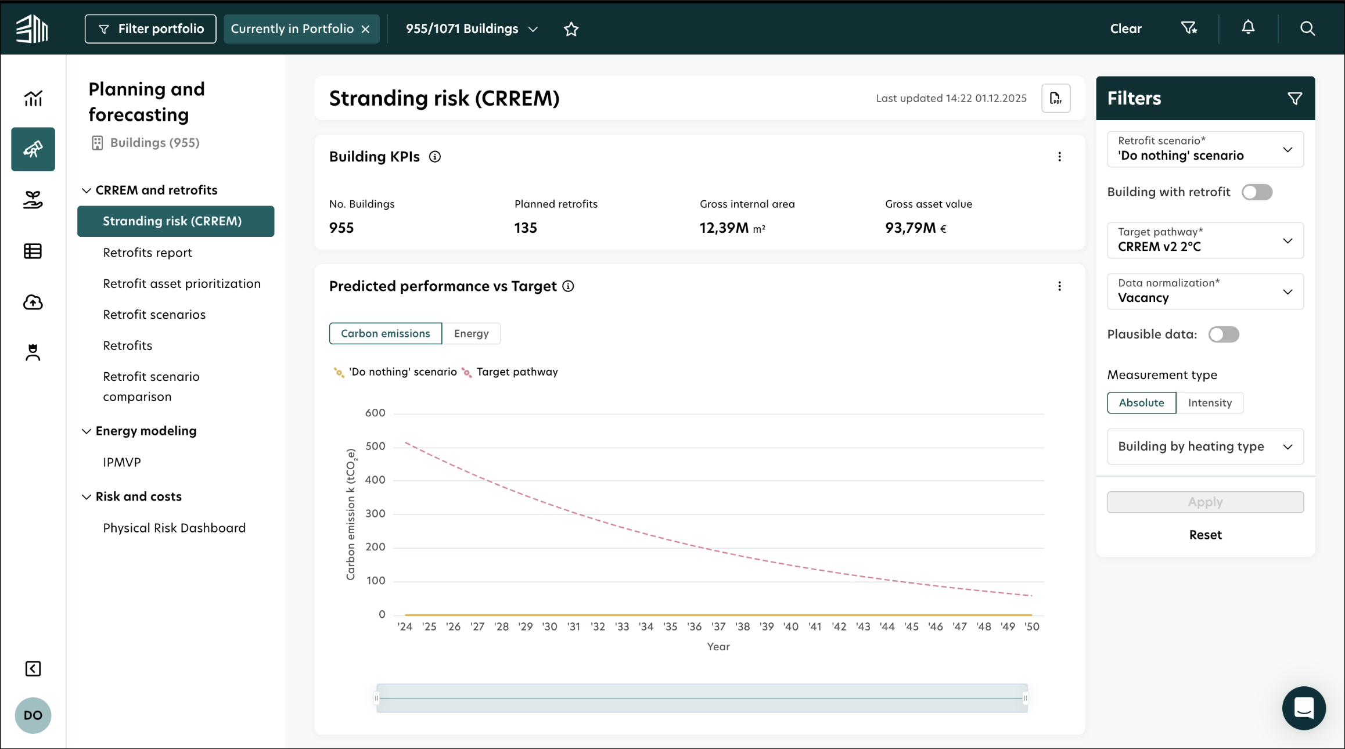Toggle Target pathway legend entry

point(509,372)
